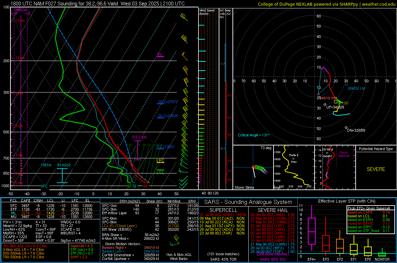The width and height of the screenshot is (397, 263).
Task: Click the DCAPE = 1225 value
Action: pyautogui.click(x=15, y=237)
